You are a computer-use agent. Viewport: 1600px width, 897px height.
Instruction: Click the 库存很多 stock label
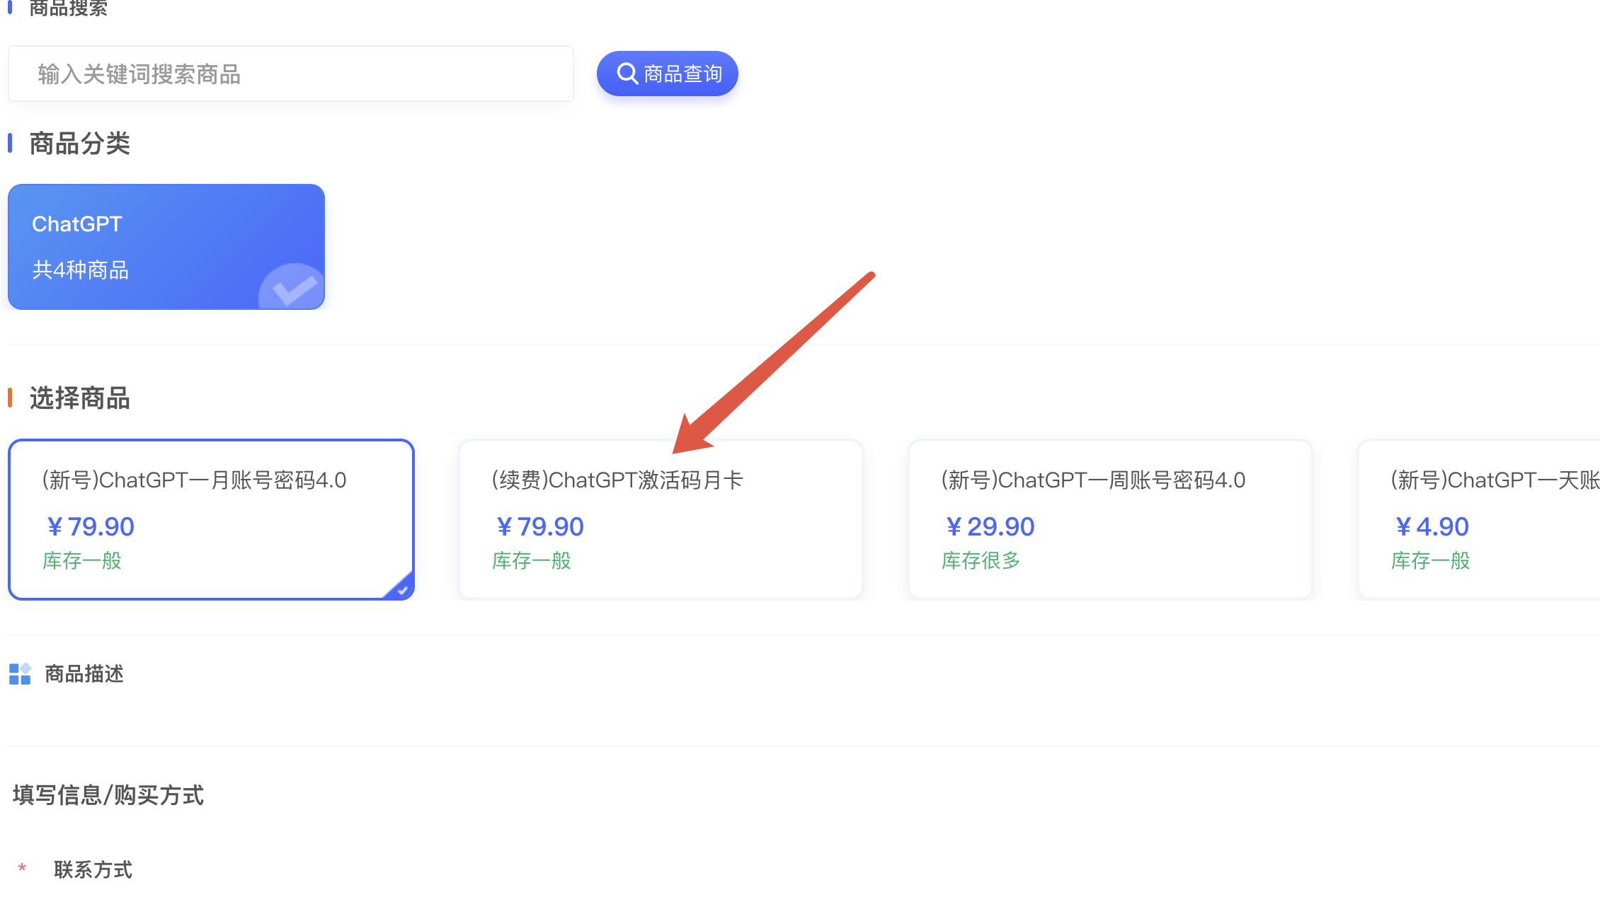click(x=981, y=561)
